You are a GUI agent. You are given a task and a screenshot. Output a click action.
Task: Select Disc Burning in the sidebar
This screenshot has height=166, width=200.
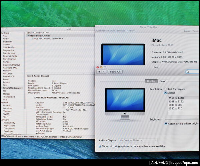pos(9,53)
